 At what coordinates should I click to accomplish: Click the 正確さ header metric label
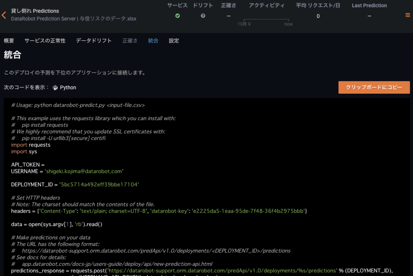[229, 5]
